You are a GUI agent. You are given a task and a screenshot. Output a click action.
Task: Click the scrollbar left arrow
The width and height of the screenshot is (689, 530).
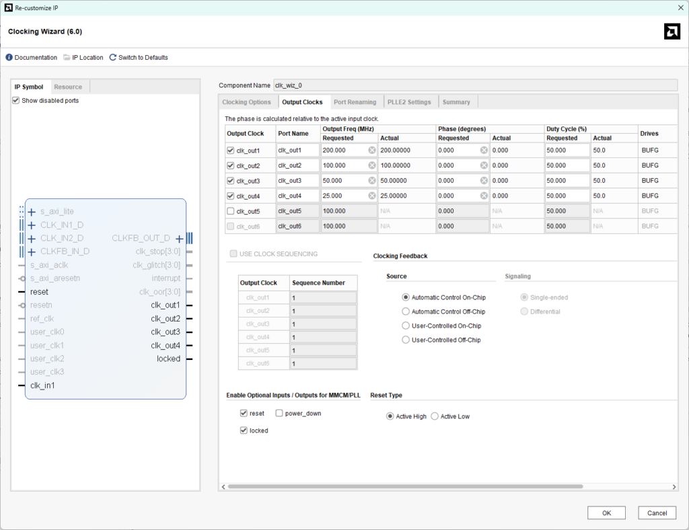[x=223, y=486]
